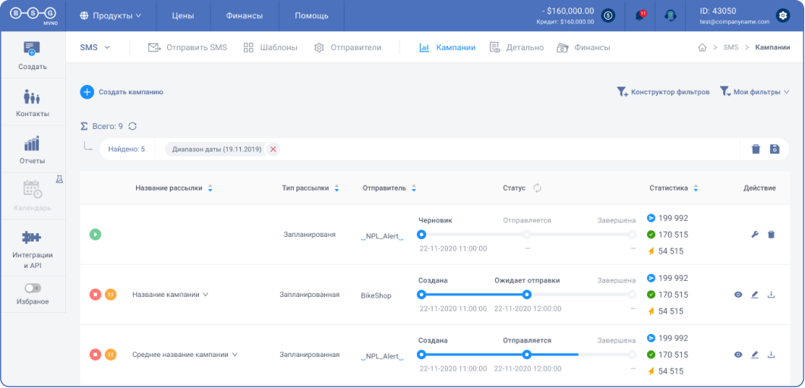Click the BSG MVNO logo

coord(33,15)
